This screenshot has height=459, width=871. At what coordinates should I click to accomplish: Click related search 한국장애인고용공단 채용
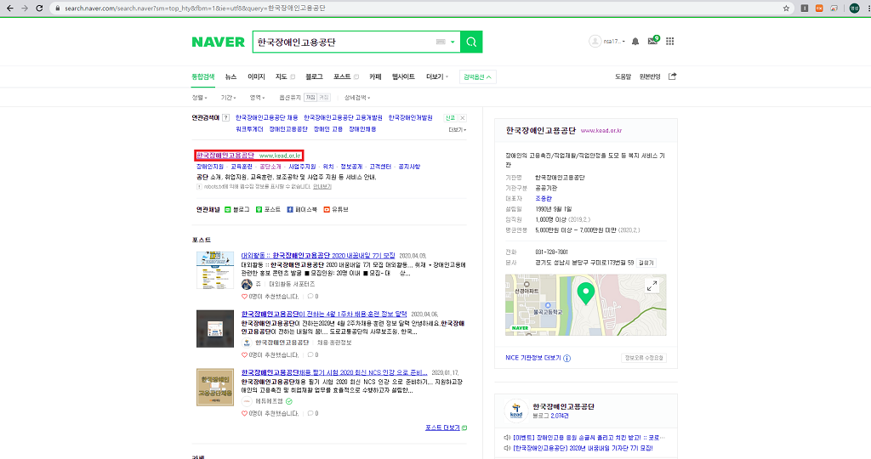point(266,117)
